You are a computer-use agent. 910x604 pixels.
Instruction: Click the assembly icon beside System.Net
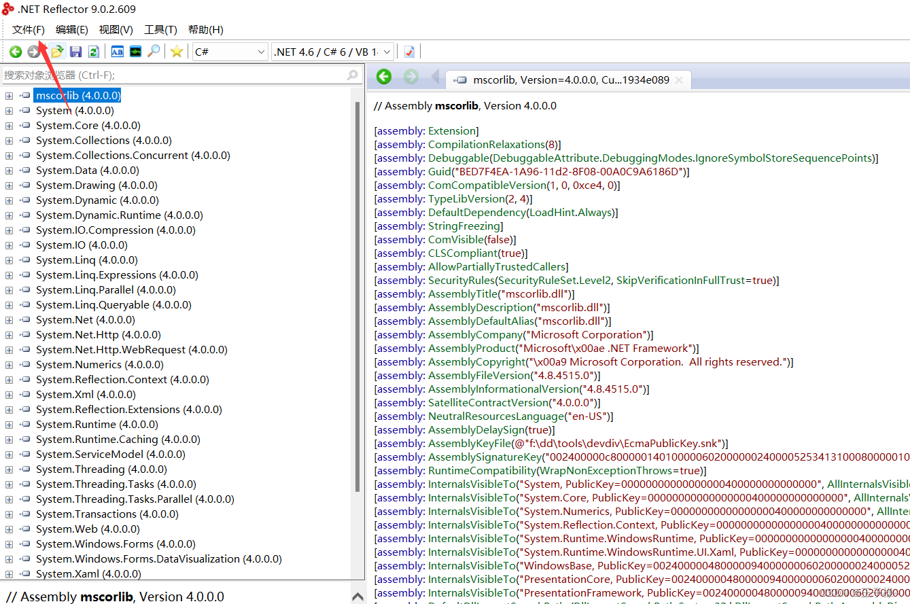[x=25, y=320]
